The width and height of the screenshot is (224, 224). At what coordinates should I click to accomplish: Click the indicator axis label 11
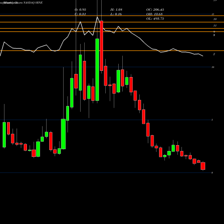click(215, 26)
